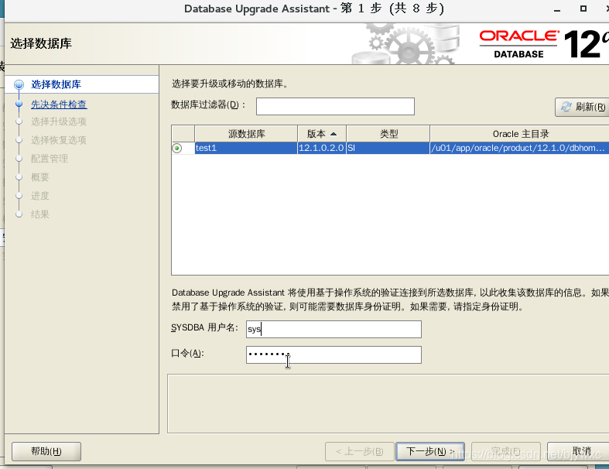Select the test1 database radio button
The image size is (609, 469).
tap(177, 148)
